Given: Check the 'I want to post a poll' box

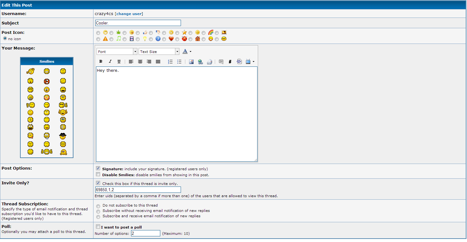Looking at the screenshot, I should tap(98, 227).
